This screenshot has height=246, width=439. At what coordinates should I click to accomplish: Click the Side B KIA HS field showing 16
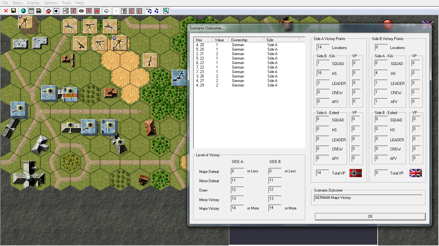323,73
